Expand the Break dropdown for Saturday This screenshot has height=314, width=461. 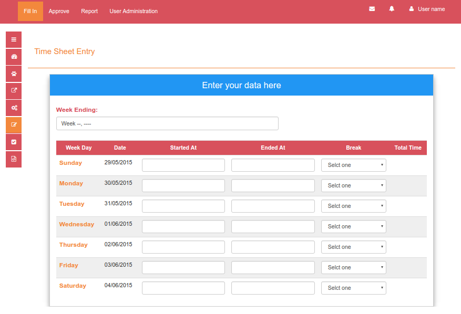click(353, 288)
